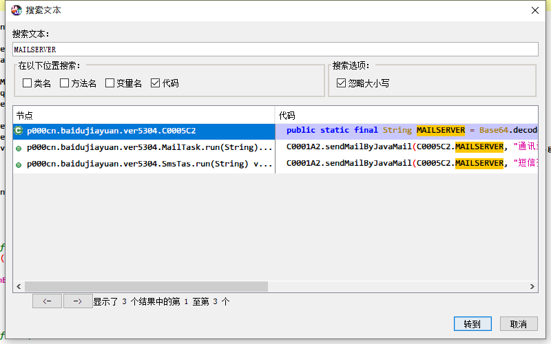This screenshot has height=344, width=551.
Task: Click the horizontal scrollbar left arrow
Action: coord(19,286)
